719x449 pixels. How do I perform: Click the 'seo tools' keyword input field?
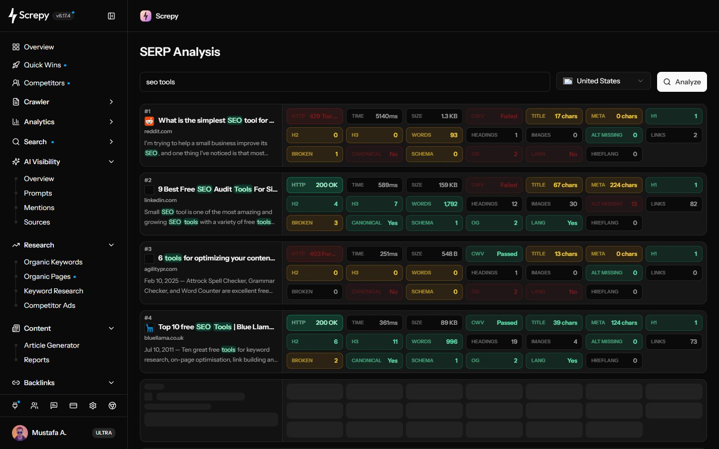point(345,82)
